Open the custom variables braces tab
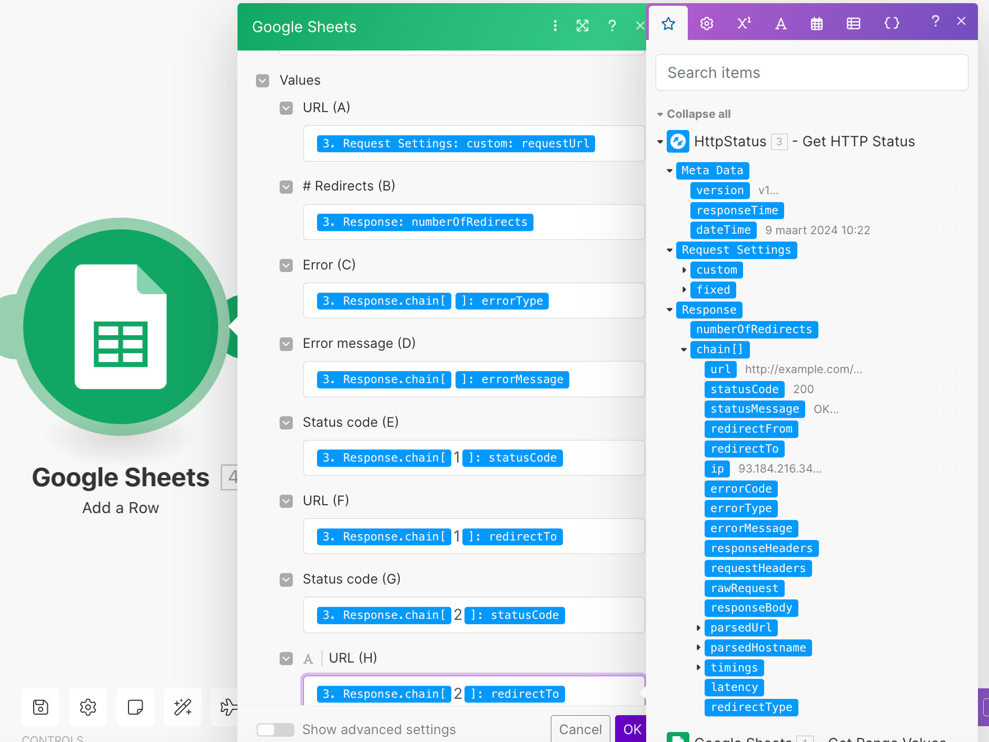The height and width of the screenshot is (742, 989). [892, 24]
